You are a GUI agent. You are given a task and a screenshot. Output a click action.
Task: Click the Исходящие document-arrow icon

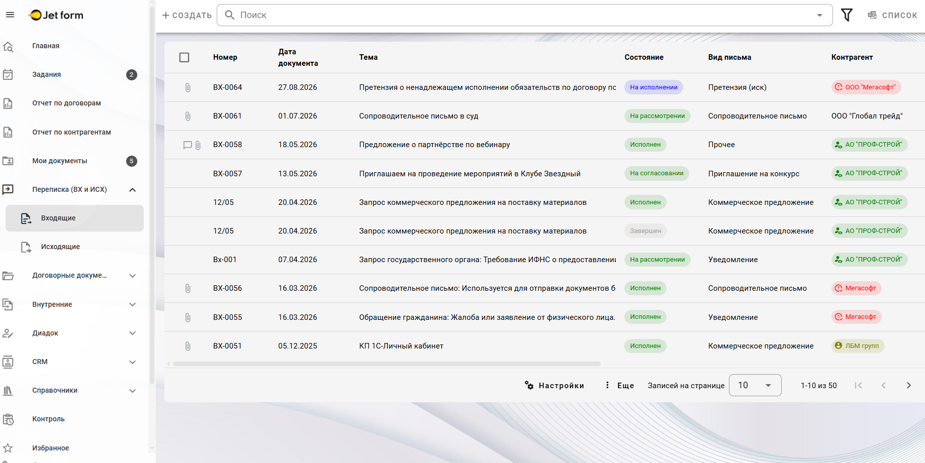[26, 247]
